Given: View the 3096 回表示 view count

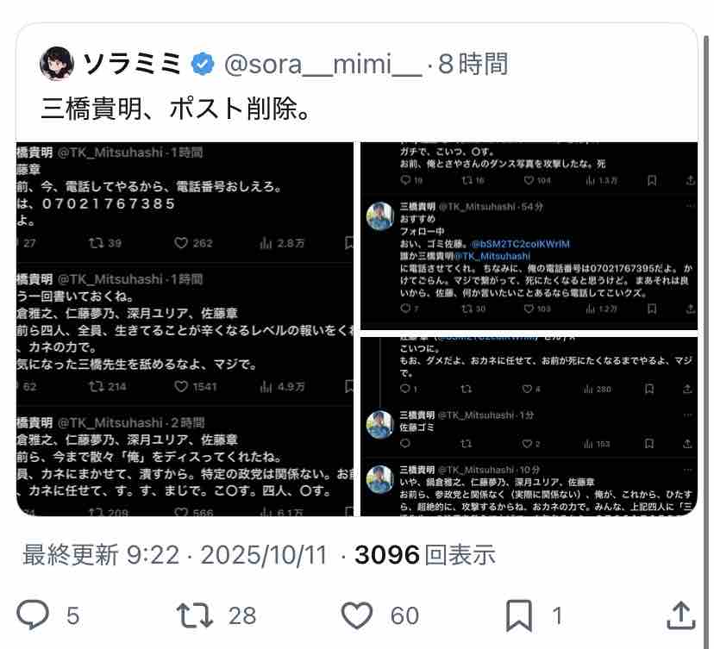Looking at the screenshot, I should 425,555.
